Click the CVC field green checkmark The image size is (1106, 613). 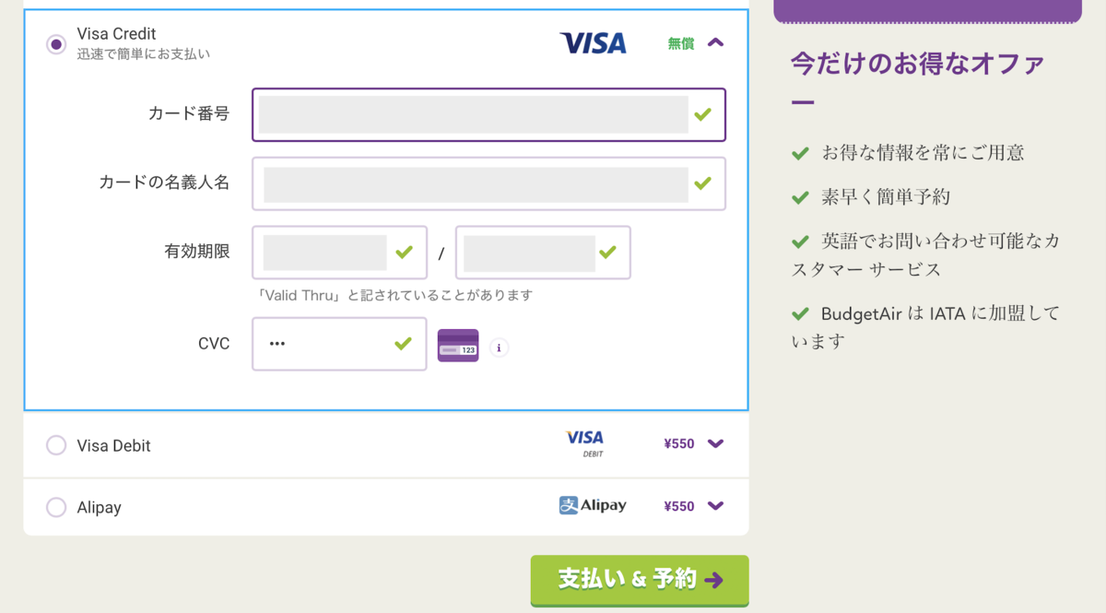tap(403, 344)
